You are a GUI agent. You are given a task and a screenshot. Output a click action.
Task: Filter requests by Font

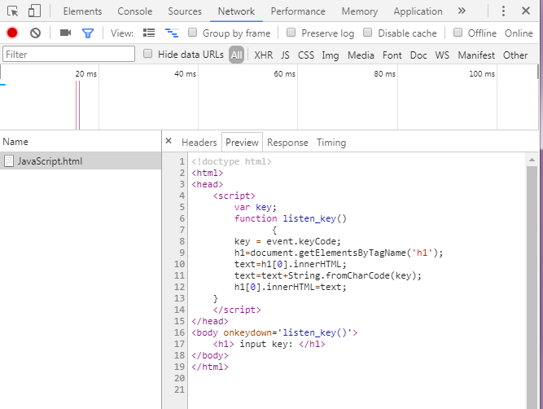[x=392, y=55]
